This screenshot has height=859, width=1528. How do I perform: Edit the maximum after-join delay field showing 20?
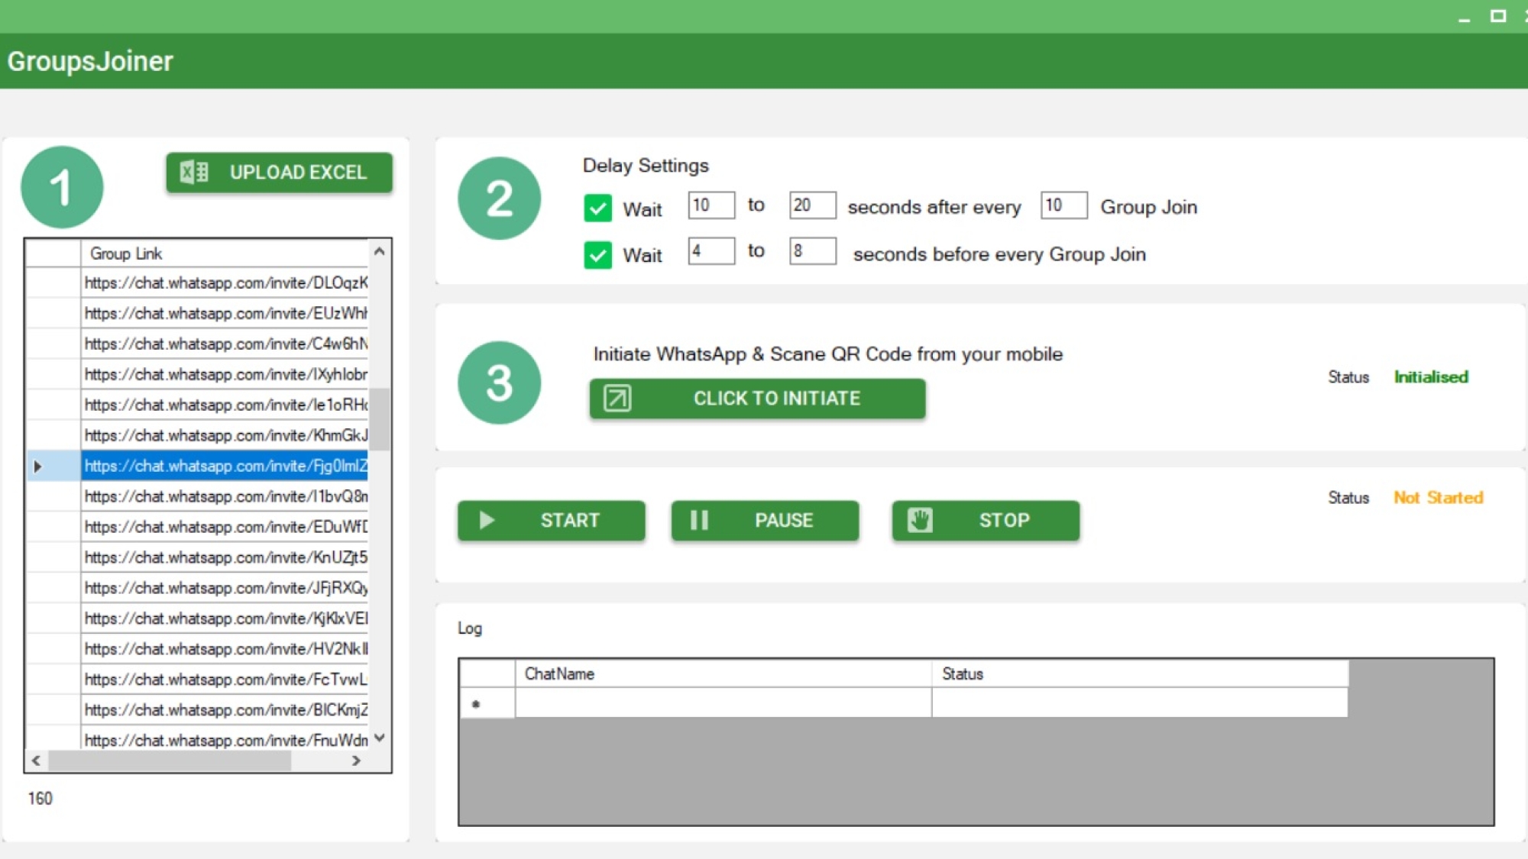tap(813, 205)
